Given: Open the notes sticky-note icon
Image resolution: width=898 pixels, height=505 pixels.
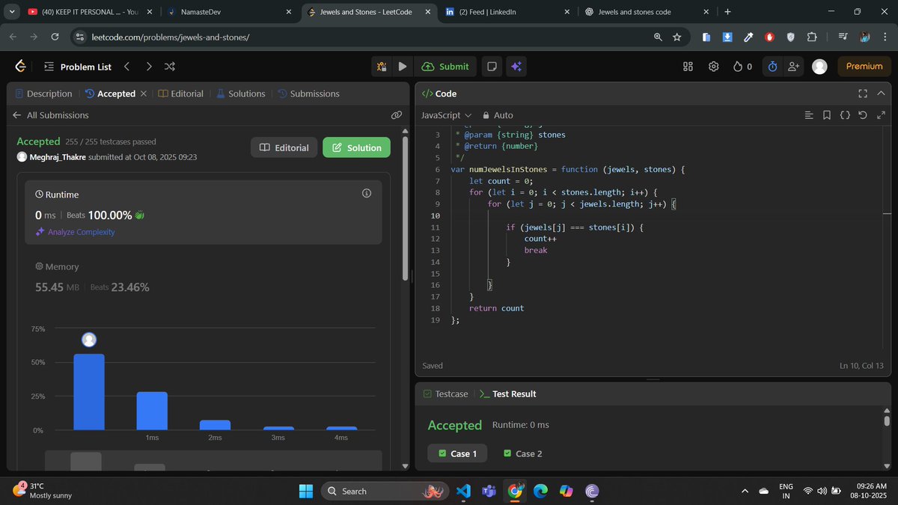Looking at the screenshot, I should click(492, 67).
